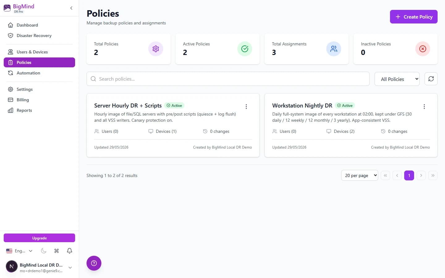Image resolution: width=445 pixels, height=278 pixels.
Task: Open Server Hourly DR + Scripts policy
Action: [x=128, y=106]
